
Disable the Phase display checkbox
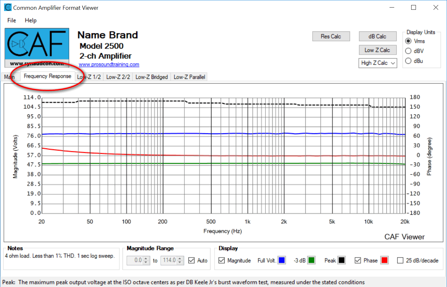(x=358, y=260)
